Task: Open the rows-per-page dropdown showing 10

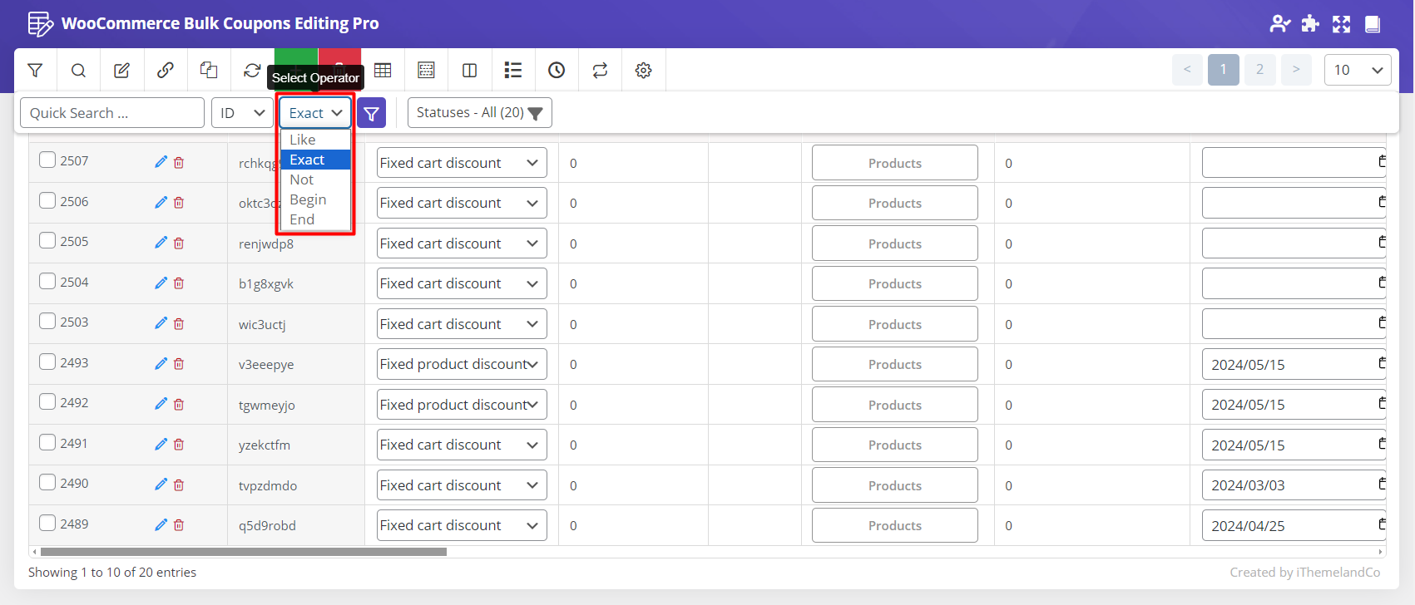Action: 1357,70
